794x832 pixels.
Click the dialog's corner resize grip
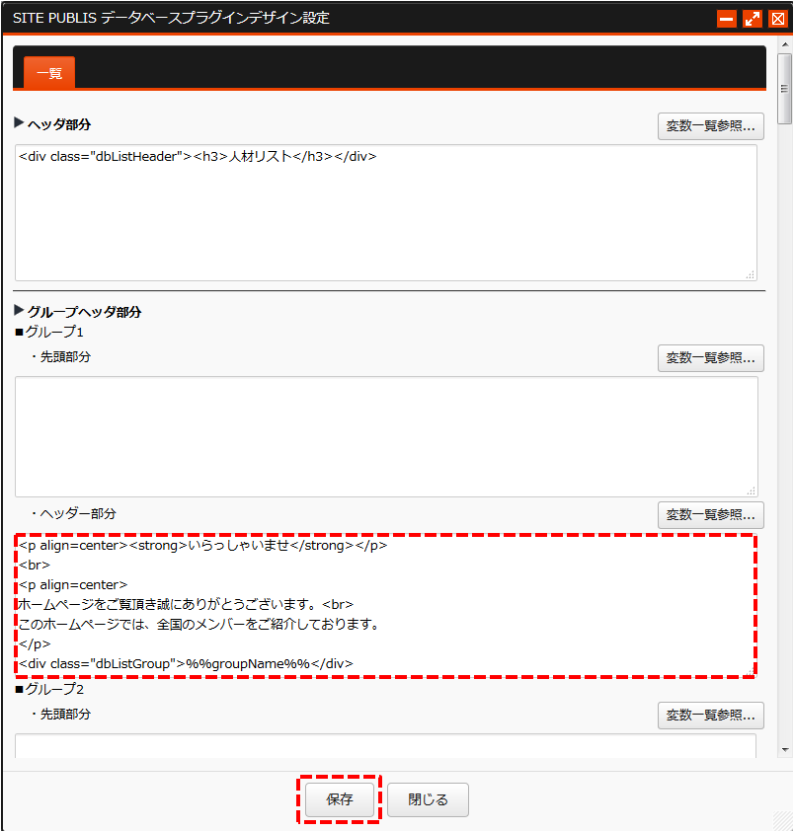point(782,820)
